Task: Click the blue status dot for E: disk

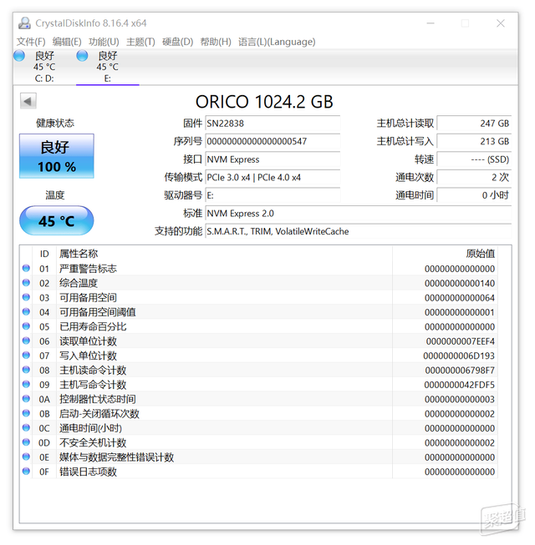Action: [x=83, y=56]
